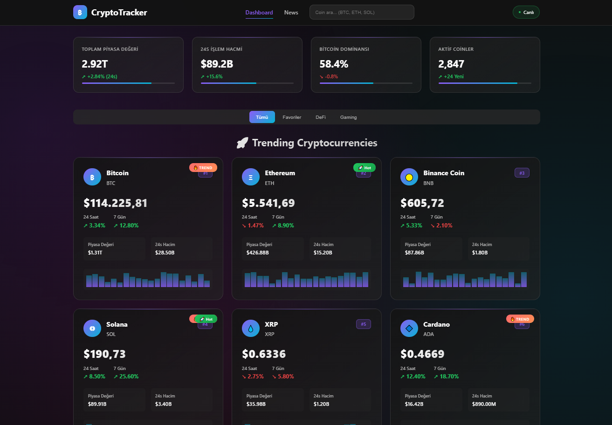This screenshot has height=425, width=612.
Task: Click the #3 rank badge on Binance Coin
Action: click(522, 173)
